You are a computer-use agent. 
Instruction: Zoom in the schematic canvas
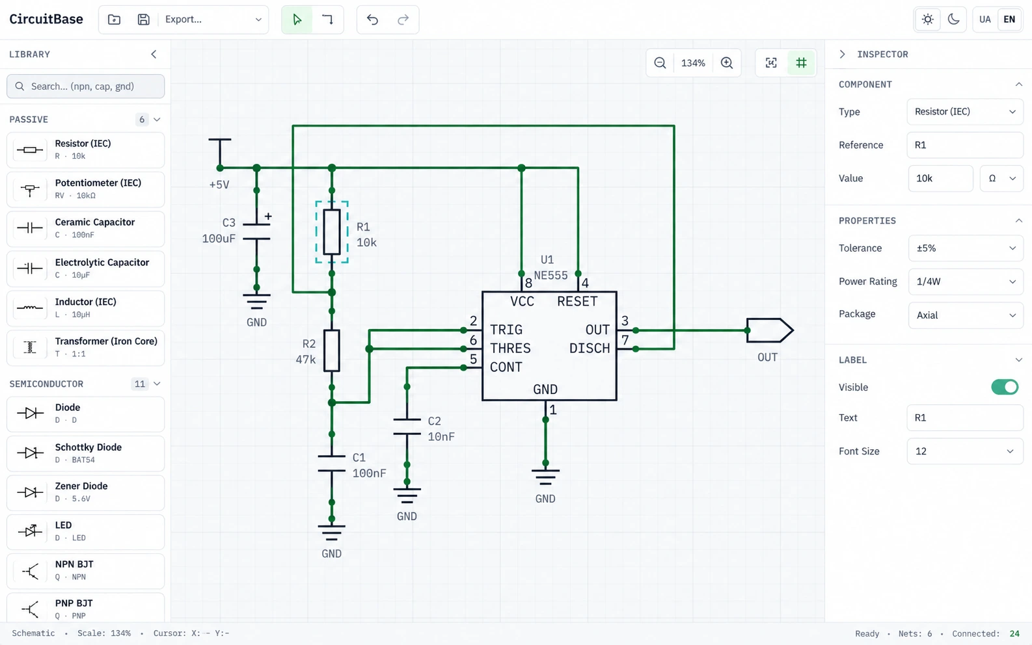[x=727, y=63]
